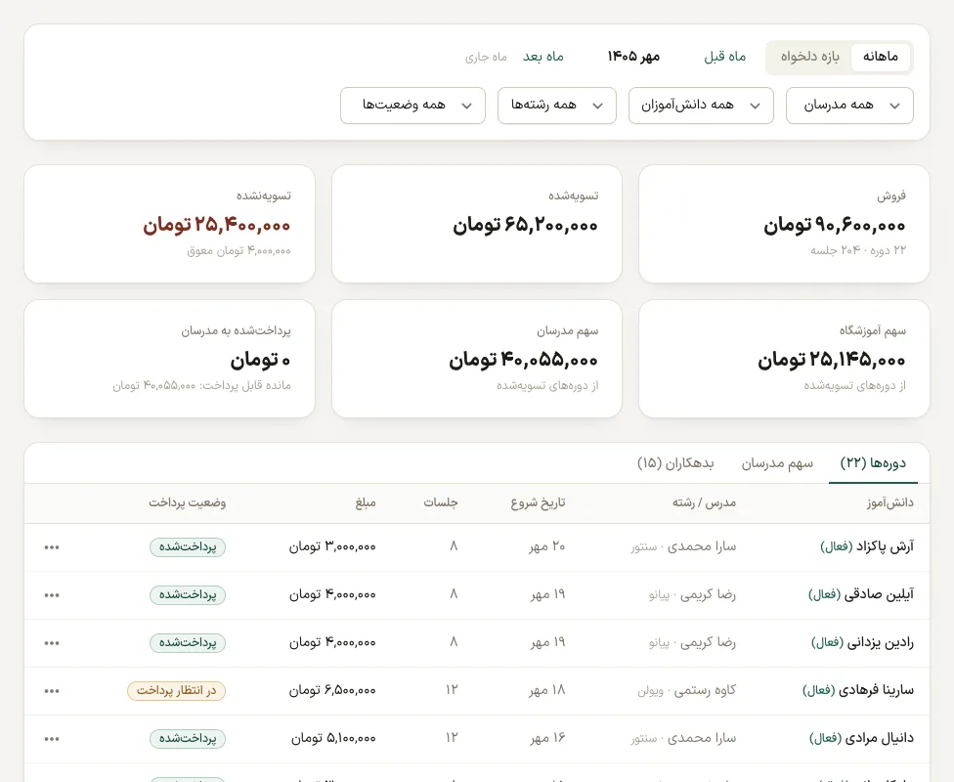This screenshot has height=782, width=954.
Task: Click مانده قابل پرداخت remaining balance note
Action: [x=201, y=386]
